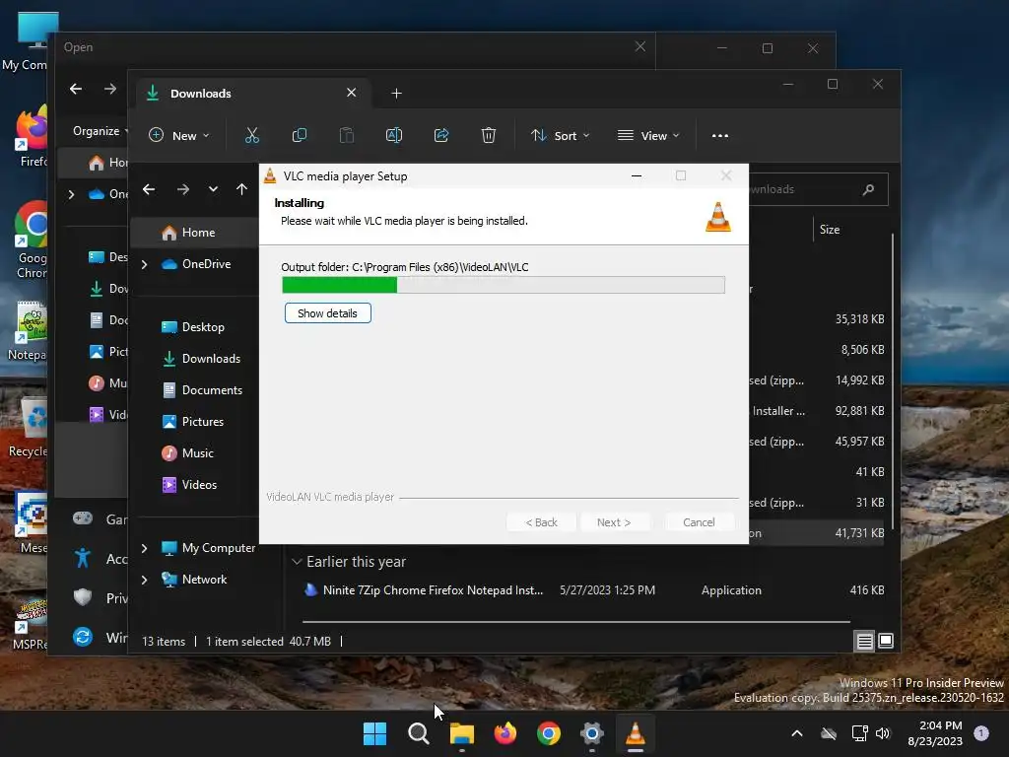Click the VLC cone installer taskbar icon
The image size is (1009, 757).
[636, 733]
